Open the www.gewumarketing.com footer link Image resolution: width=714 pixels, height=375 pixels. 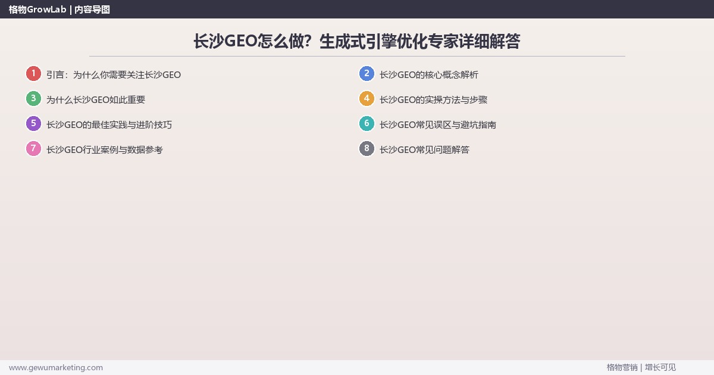coord(56,367)
